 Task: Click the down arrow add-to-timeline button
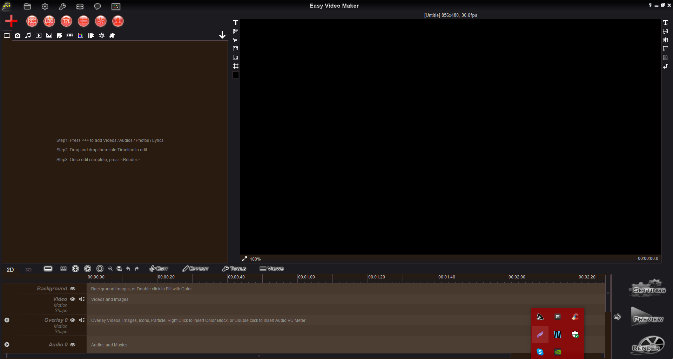[x=222, y=35]
